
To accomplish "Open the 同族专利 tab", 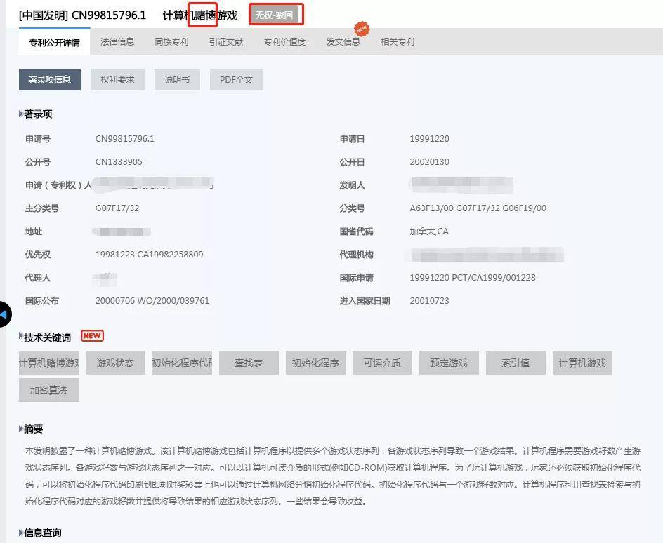I will click(x=171, y=42).
